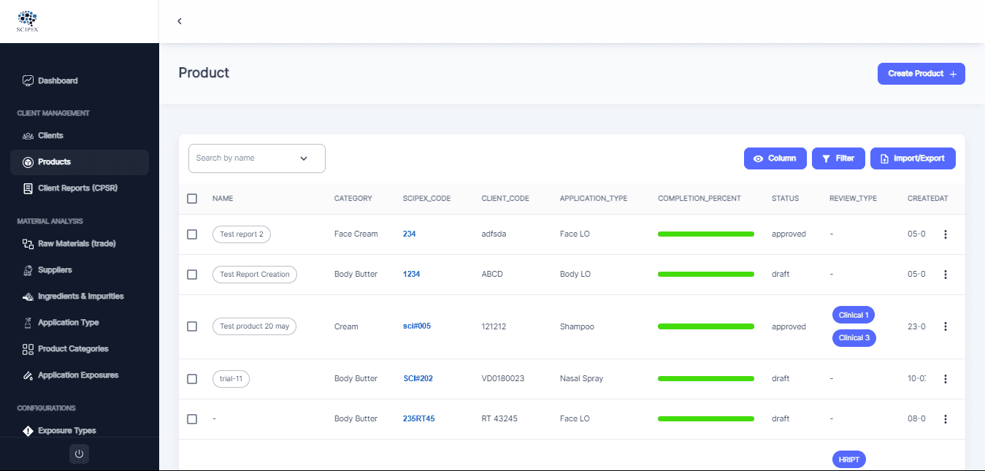Viewport: 985px width, 471px height.
Task: Collapse the sidebar with the back chevron
Action: click(x=180, y=21)
